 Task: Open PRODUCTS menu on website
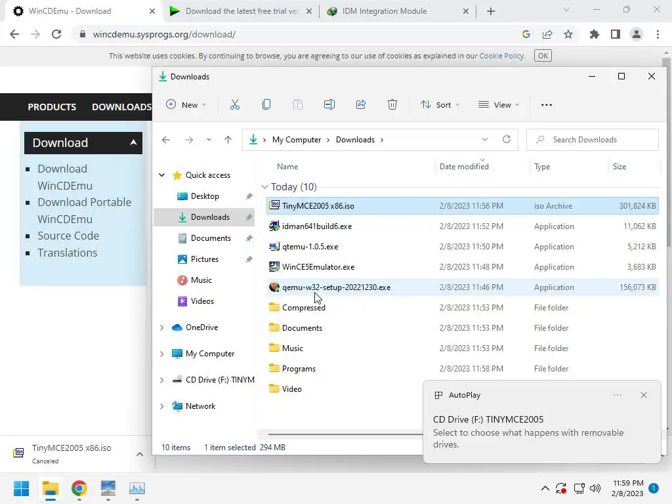tap(52, 107)
